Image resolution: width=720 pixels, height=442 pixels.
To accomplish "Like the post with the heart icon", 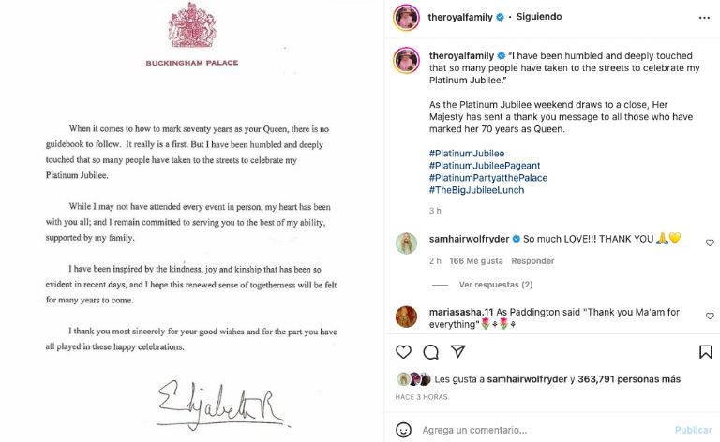I will pos(403,352).
